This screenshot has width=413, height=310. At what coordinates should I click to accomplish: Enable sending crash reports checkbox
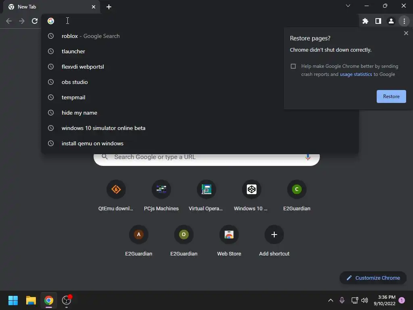pos(293,66)
